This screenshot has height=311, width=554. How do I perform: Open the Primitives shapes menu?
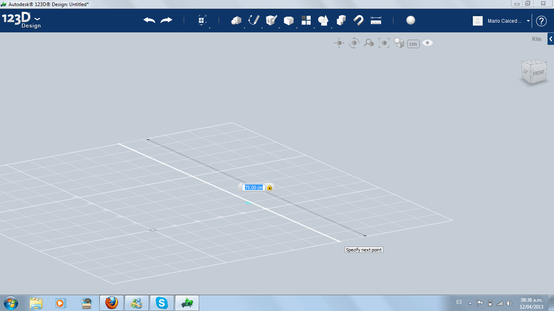[236, 20]
